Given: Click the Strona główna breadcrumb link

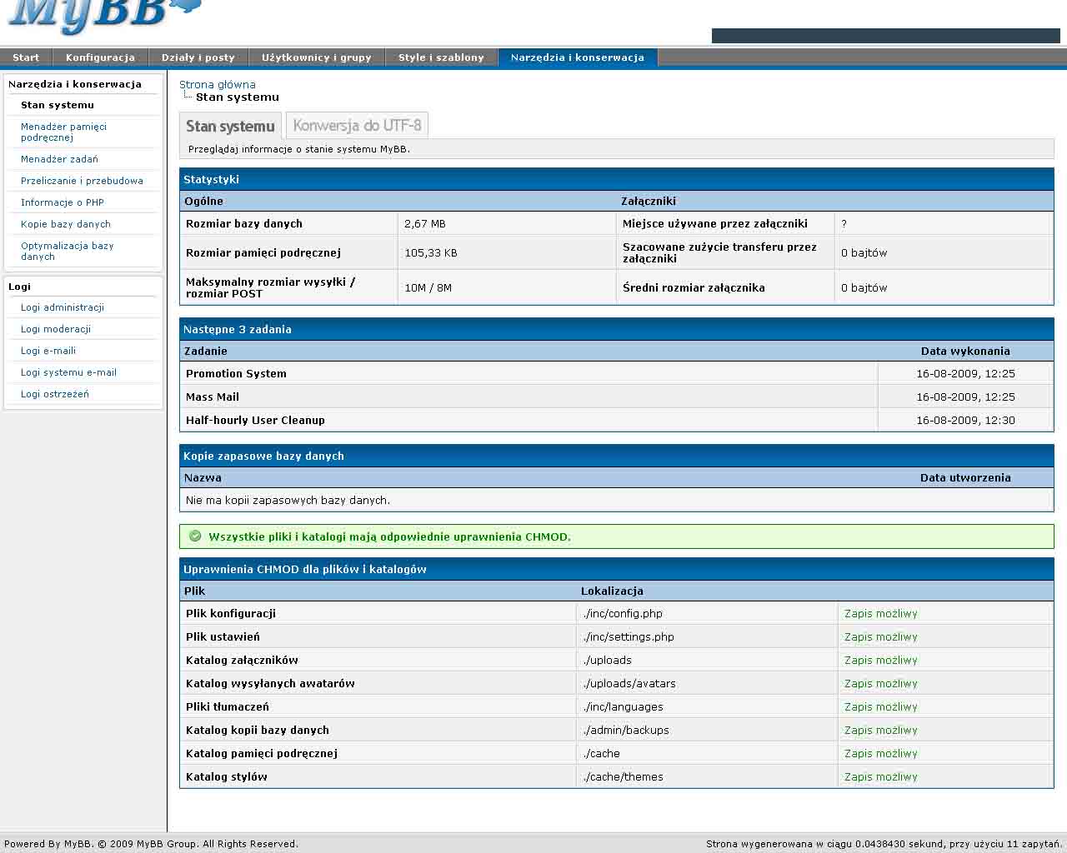Looking at the screenshot, I should [218, 84].
